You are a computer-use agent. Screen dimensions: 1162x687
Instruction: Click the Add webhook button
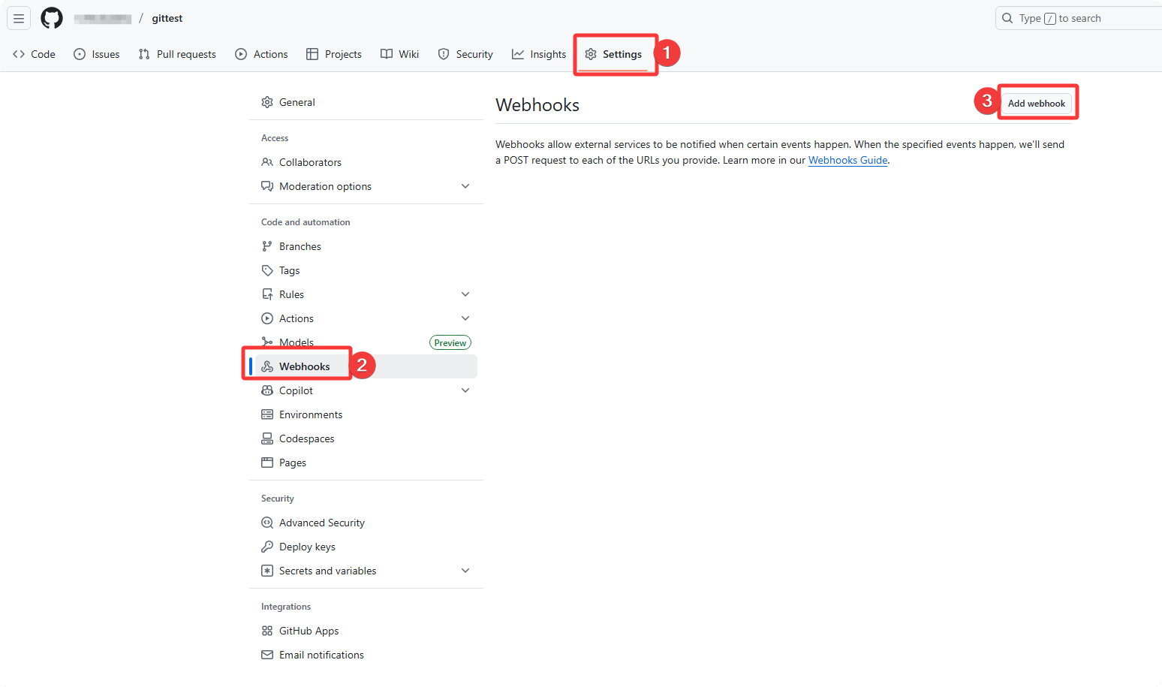tap(1037, 103)
